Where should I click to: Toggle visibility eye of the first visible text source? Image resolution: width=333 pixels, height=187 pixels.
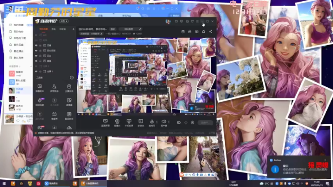coord(36,45)
